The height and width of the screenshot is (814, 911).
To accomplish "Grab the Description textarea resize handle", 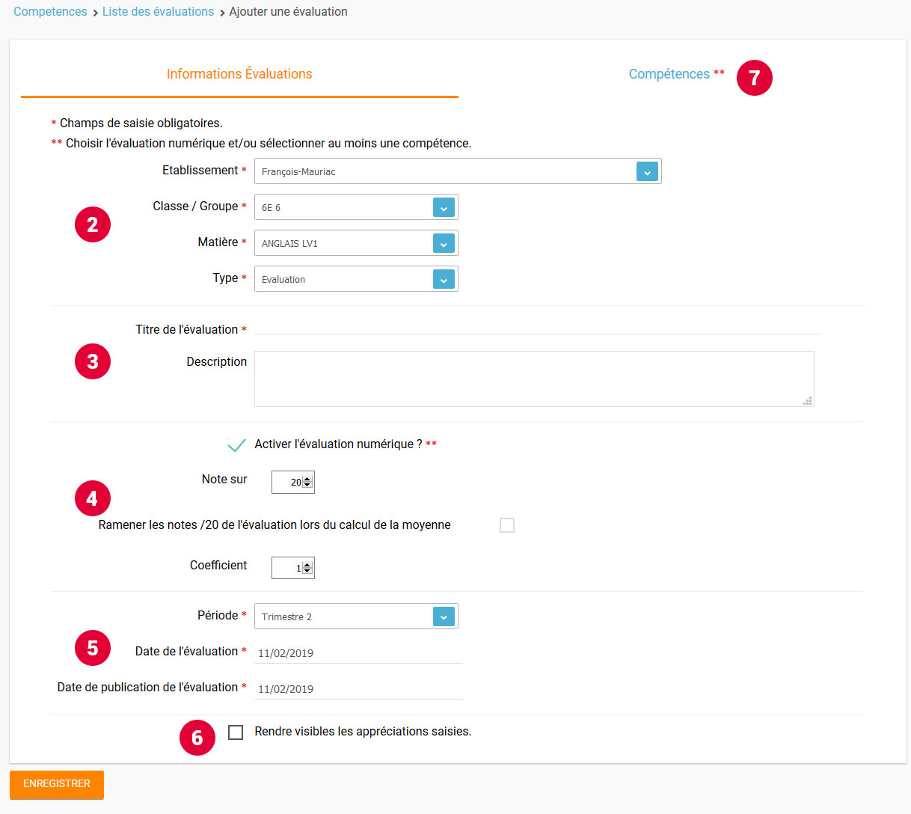I will 808,401.
